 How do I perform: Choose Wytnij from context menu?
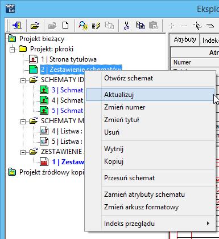pos(150,149)
